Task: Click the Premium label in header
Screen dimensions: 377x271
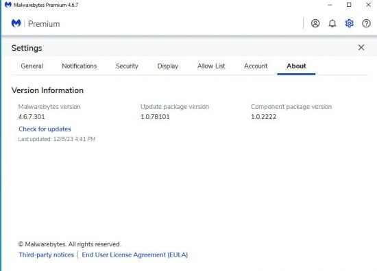Action: tap(44, 24)
